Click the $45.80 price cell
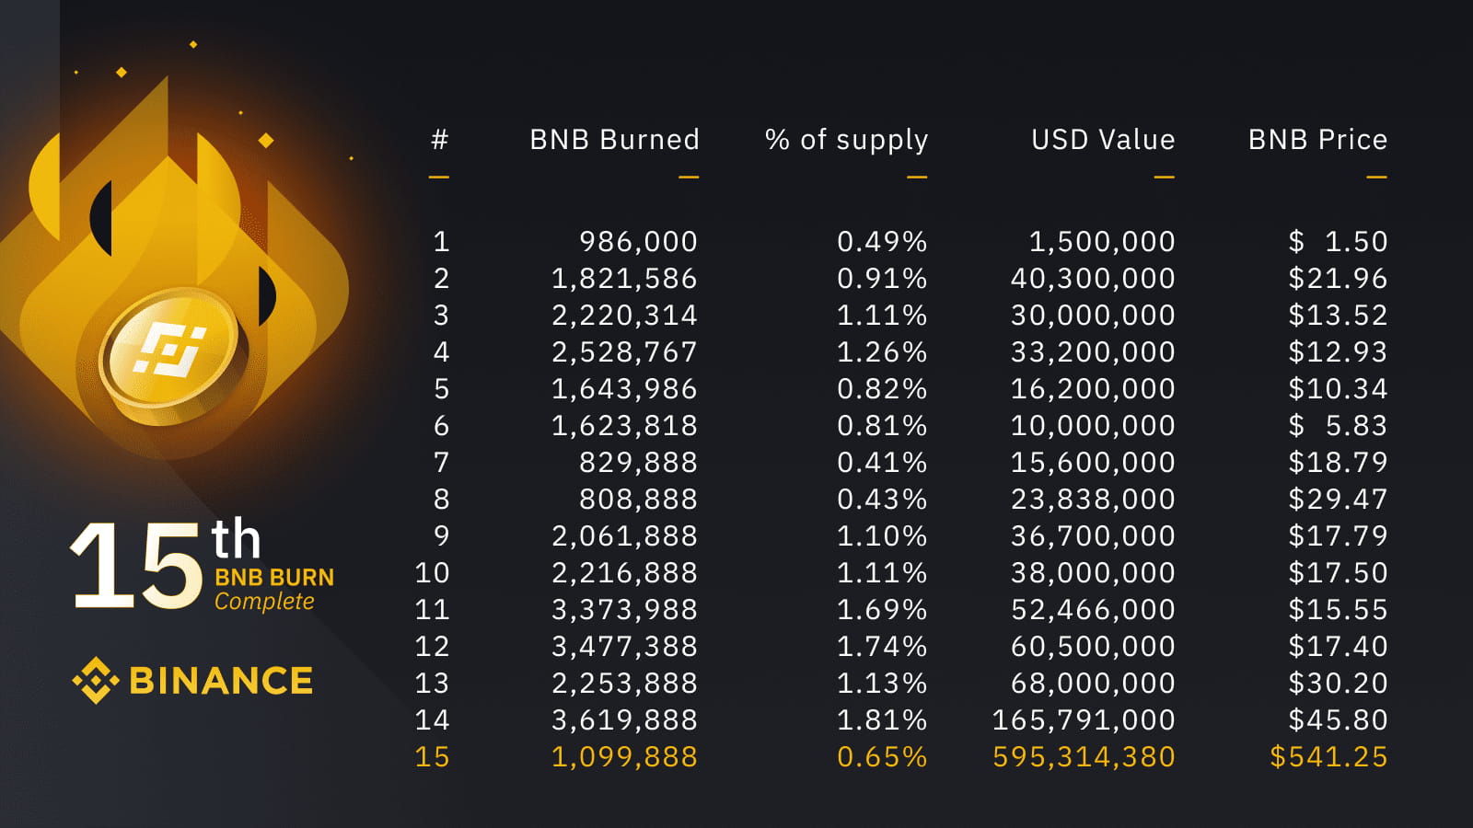Screen dimensions: 1473x828 point(1338,720)
